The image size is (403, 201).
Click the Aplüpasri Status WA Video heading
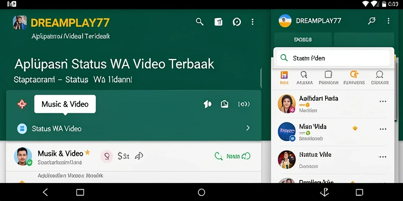pyautogui.click(x=114, y=64)
